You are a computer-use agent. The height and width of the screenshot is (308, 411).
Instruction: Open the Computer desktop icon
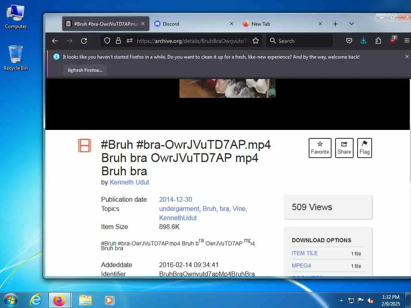[16, 17]
